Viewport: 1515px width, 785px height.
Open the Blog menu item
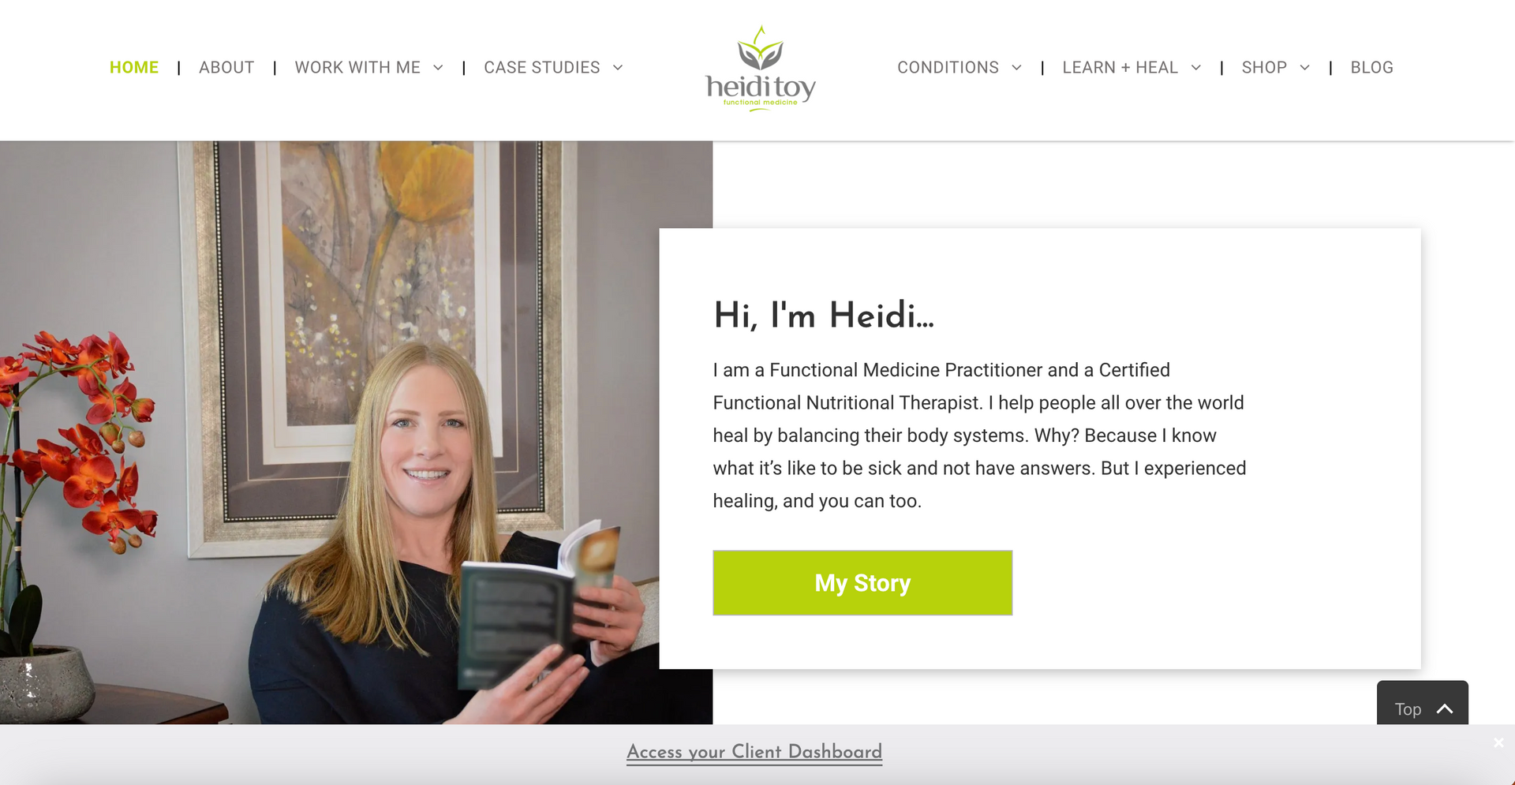[x=1371, y=68]
